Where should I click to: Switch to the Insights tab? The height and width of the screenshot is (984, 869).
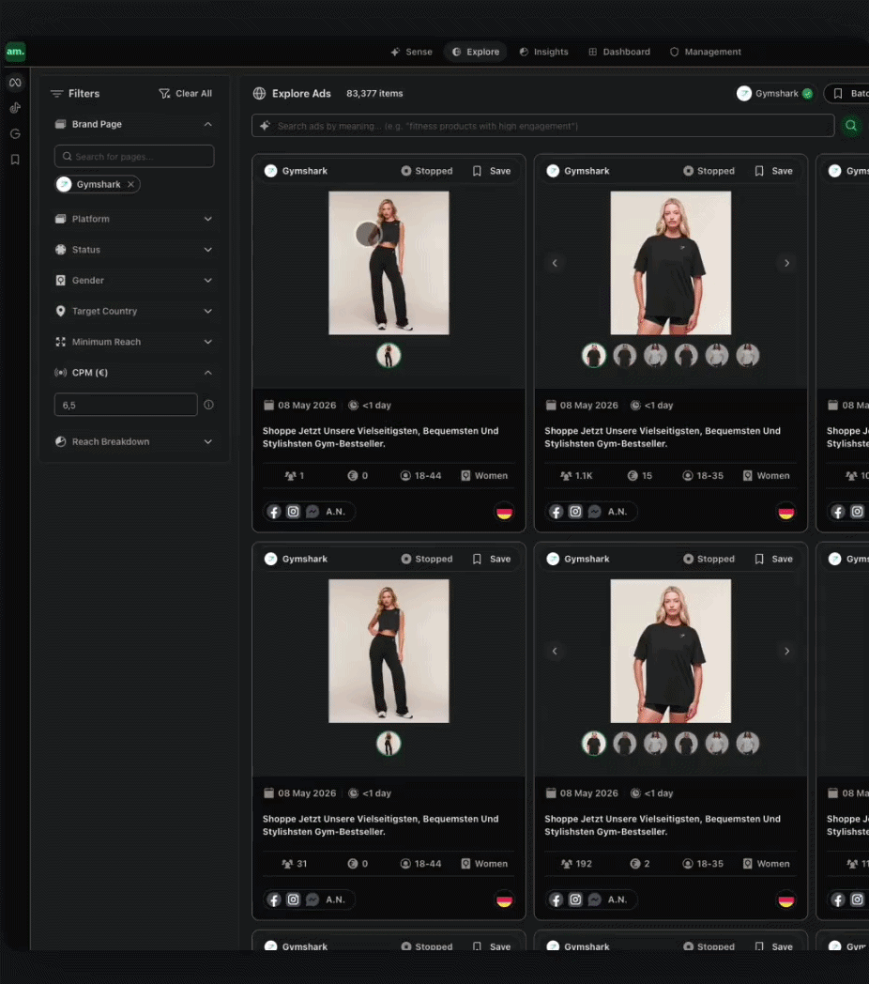(543, 52)
